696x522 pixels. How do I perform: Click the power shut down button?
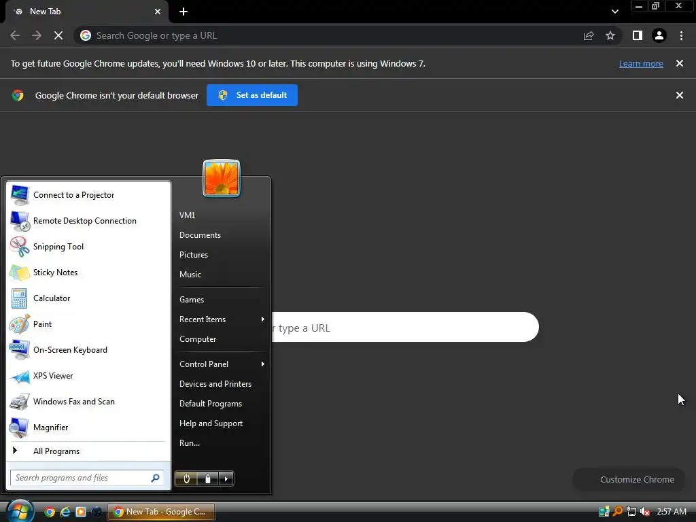point(187,478)
